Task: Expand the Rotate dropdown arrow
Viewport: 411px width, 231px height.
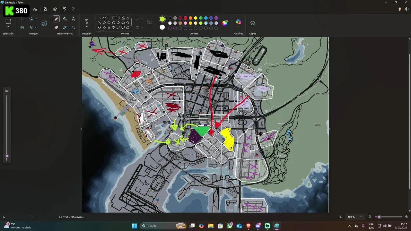Action: pyautogui.click(x=36, y=19)
